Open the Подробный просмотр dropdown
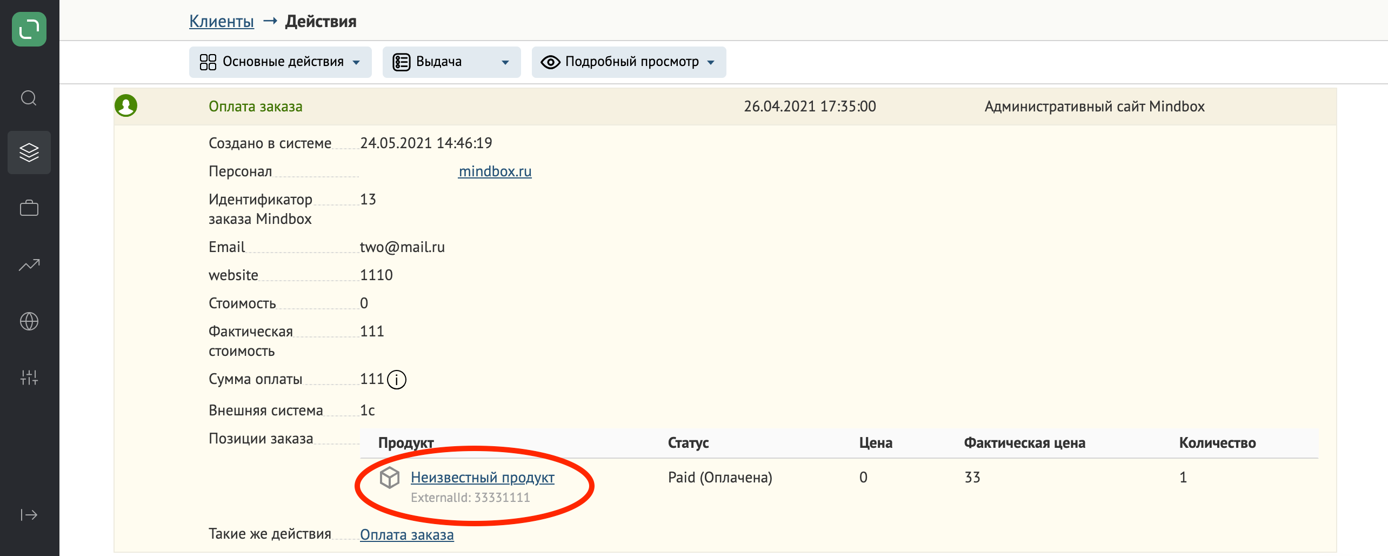The width and height of the screenshot is (1388, 556). [x=629, y=62]
